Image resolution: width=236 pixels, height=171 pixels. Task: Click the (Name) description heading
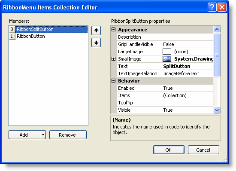[x=121, y=120]
